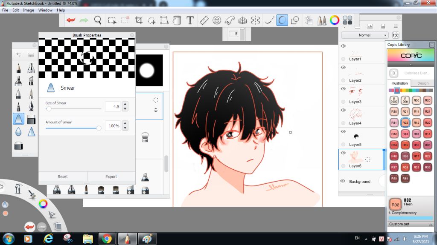This screenshot has height=245, width=437.
Task: Open the Image menu
Action: coord(29,10)
